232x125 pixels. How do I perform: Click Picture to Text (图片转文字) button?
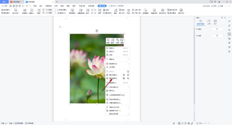172,10
